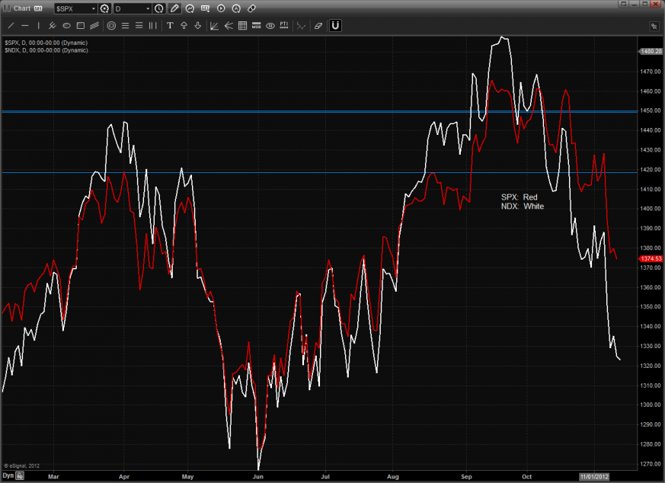Place an up arrow marker
Screen dimensions: 665x483
[x=184, y=26]
